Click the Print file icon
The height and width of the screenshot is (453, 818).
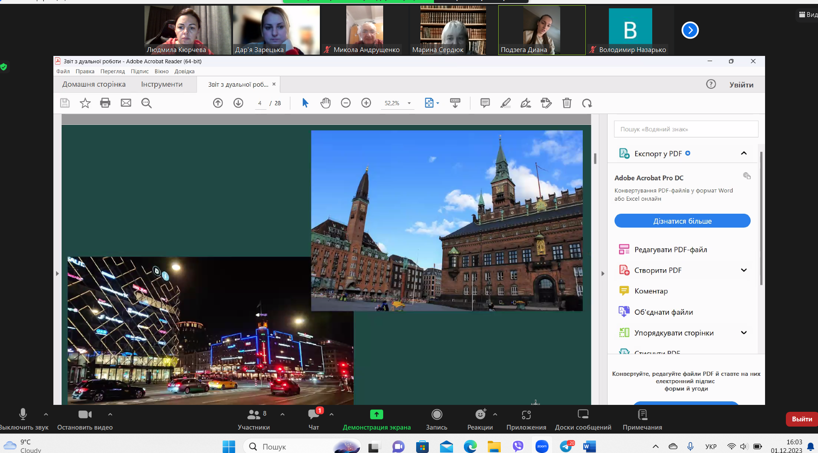(x=105, y=103)
